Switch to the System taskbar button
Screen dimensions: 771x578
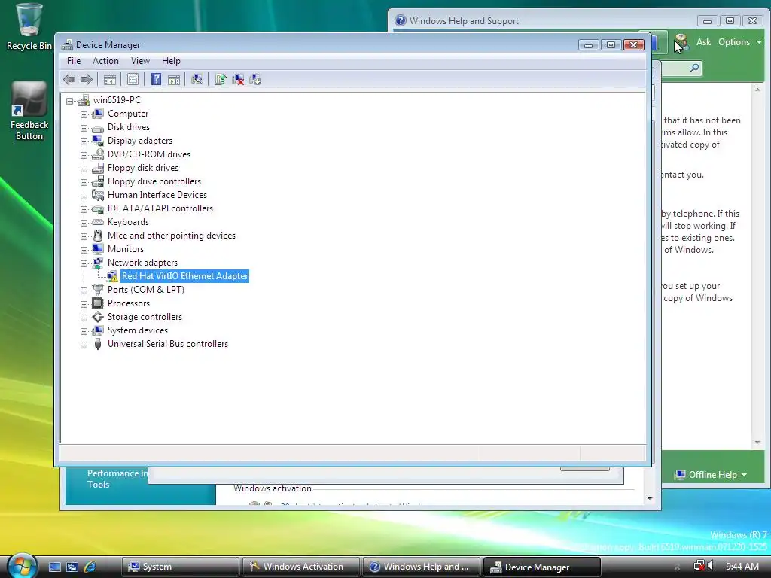point(180,567)
